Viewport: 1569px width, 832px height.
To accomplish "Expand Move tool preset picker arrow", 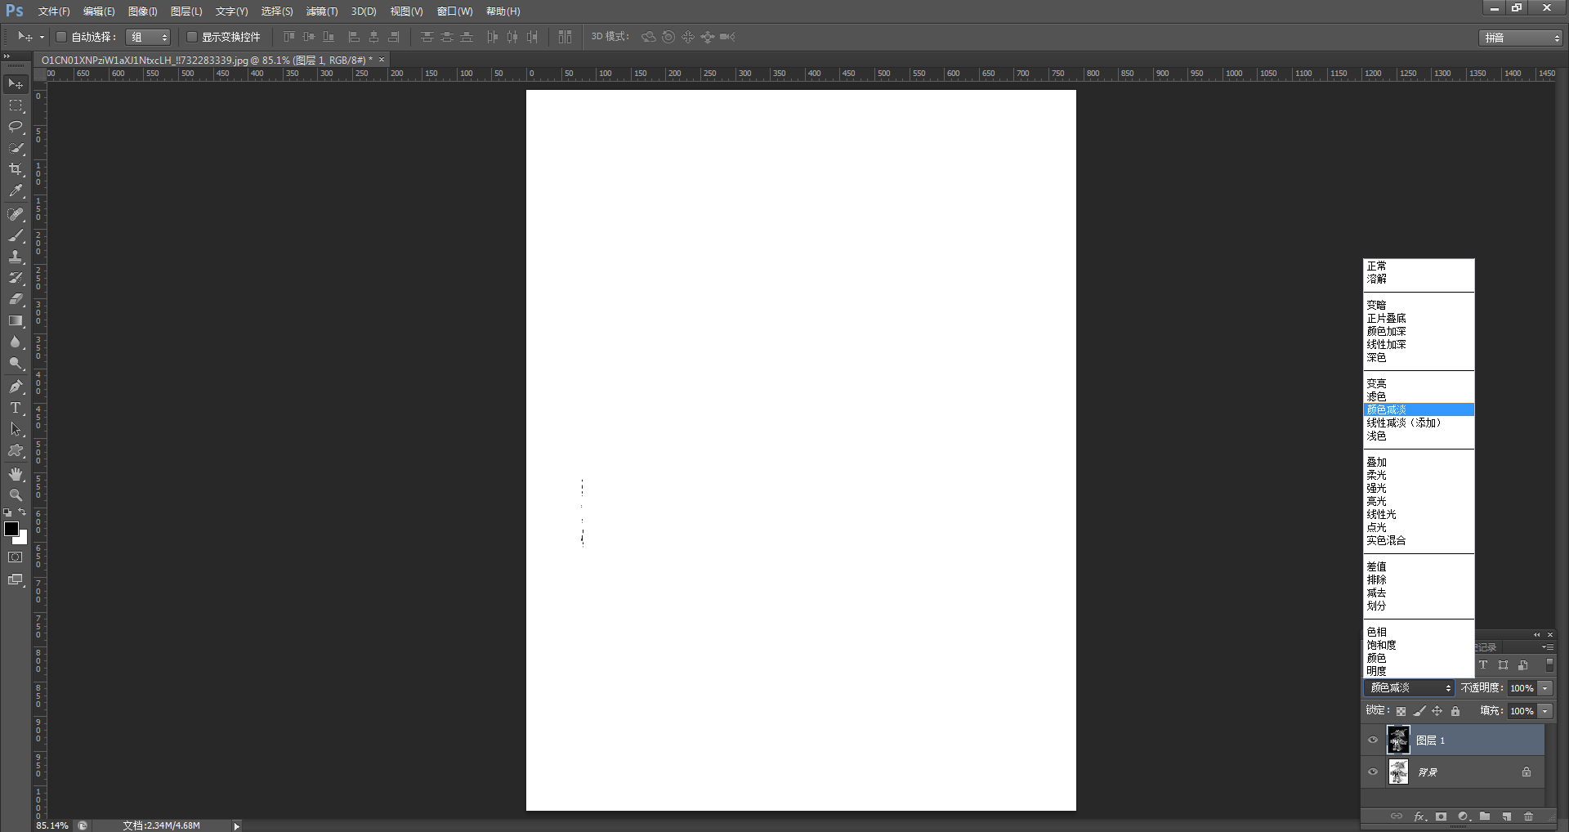I will pos(42,37).
